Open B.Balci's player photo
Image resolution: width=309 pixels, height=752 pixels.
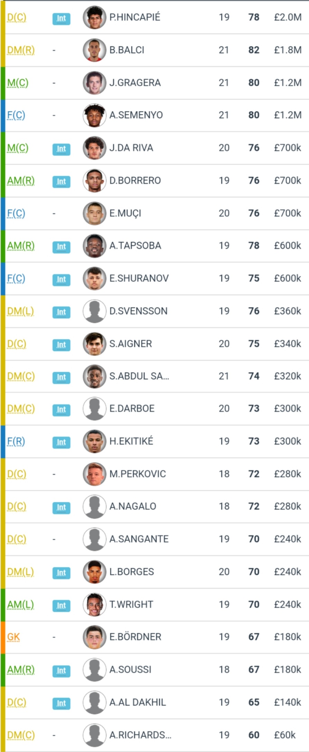pyautogui.click(x=94, y=50)
